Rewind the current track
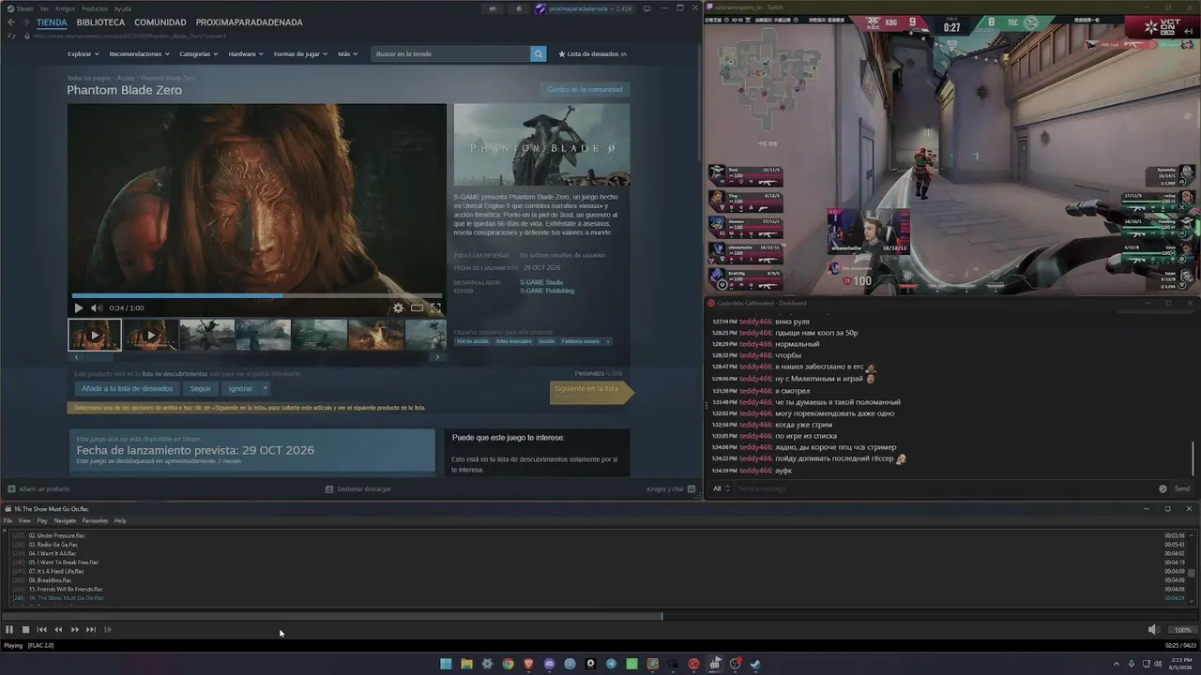This screenshot has width=1201, height=675. coord(58,630)
